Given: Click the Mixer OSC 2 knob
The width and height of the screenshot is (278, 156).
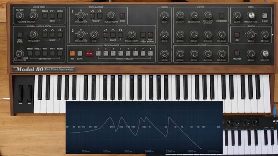Looking at the screenshot, I should (164, 35).
